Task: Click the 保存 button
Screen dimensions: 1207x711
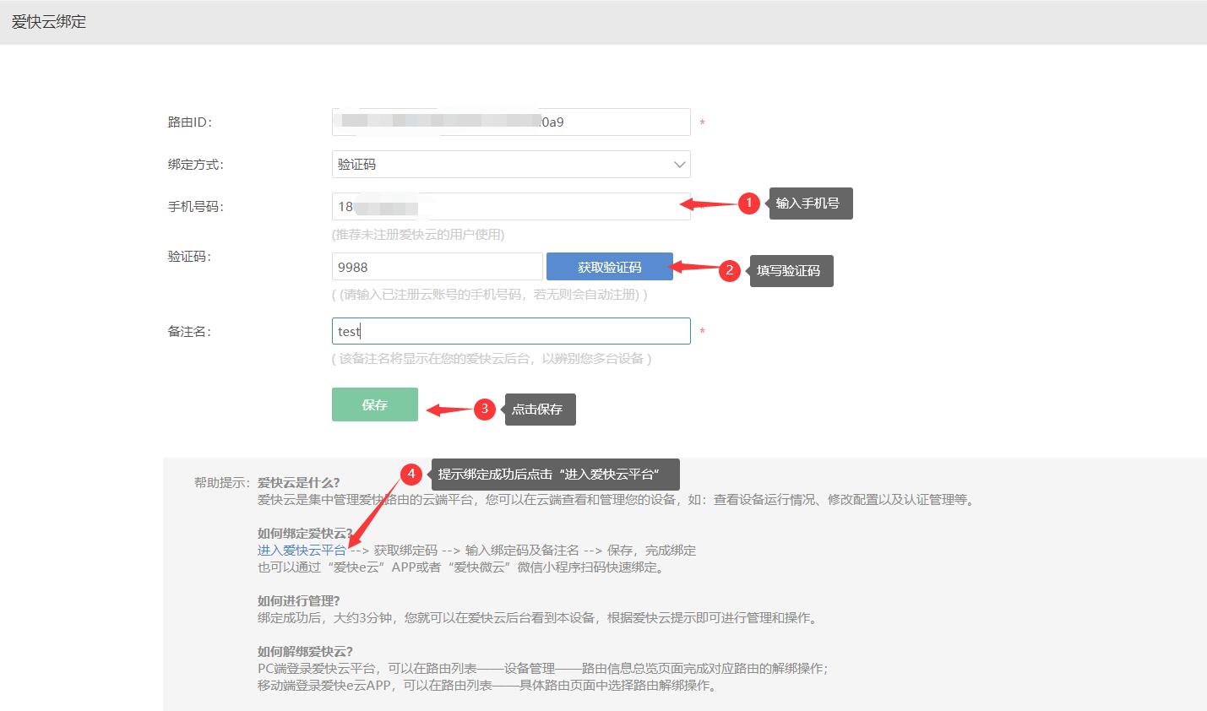Action: click(374, 404)
